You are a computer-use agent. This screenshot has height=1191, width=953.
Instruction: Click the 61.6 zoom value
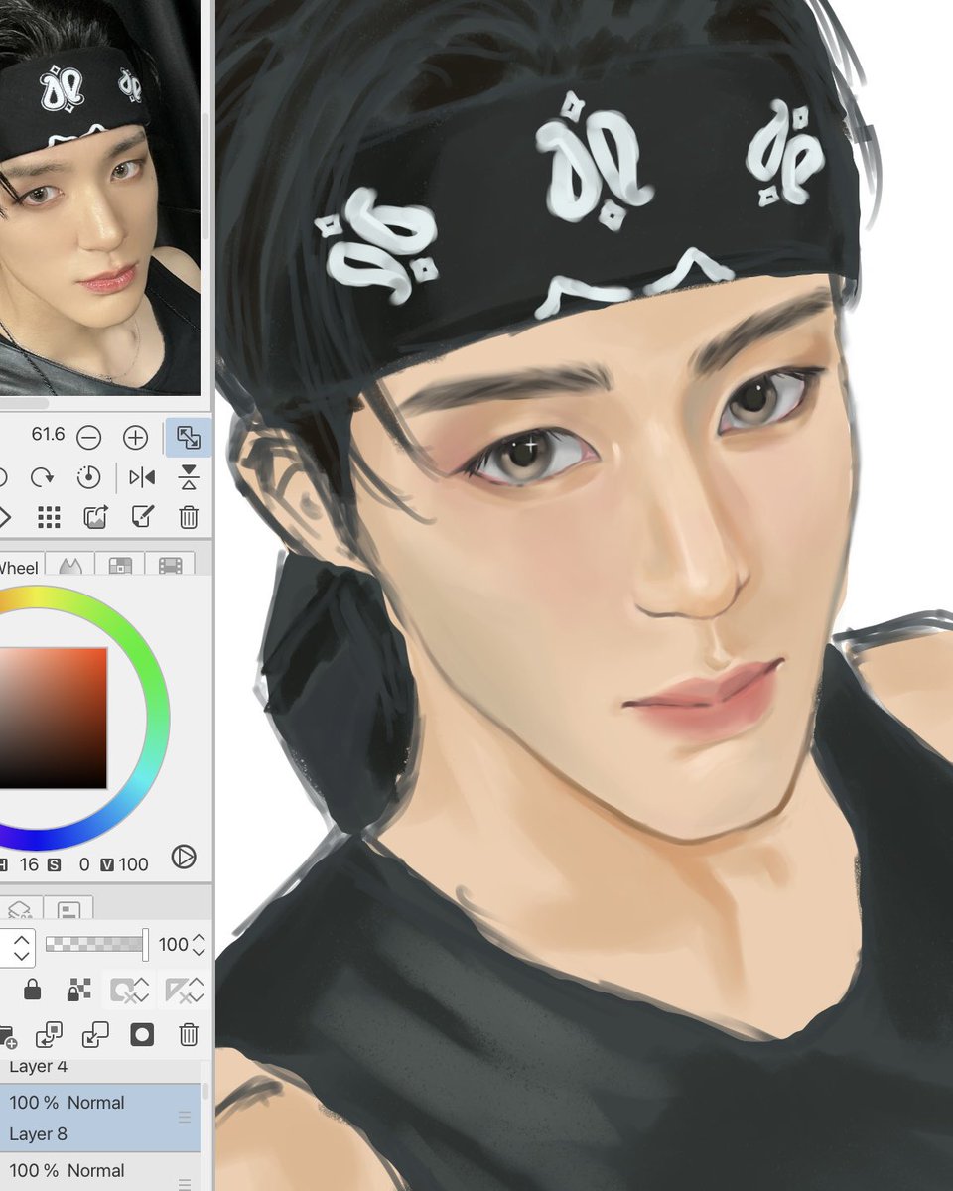pos(48,434)
